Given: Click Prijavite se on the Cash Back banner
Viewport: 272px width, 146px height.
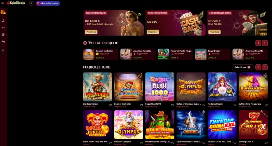Looking at the screenshot, I should 153,32.
